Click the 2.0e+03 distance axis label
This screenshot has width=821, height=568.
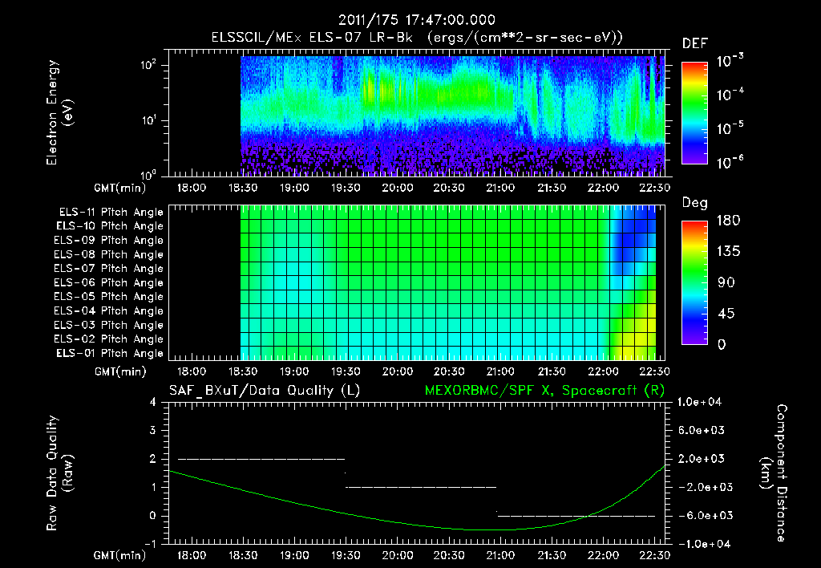click(x=701, y=459)
